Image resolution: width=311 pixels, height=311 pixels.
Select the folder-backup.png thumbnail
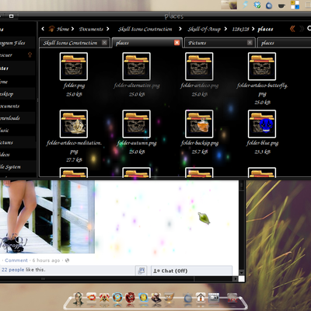tap(199, 124)
